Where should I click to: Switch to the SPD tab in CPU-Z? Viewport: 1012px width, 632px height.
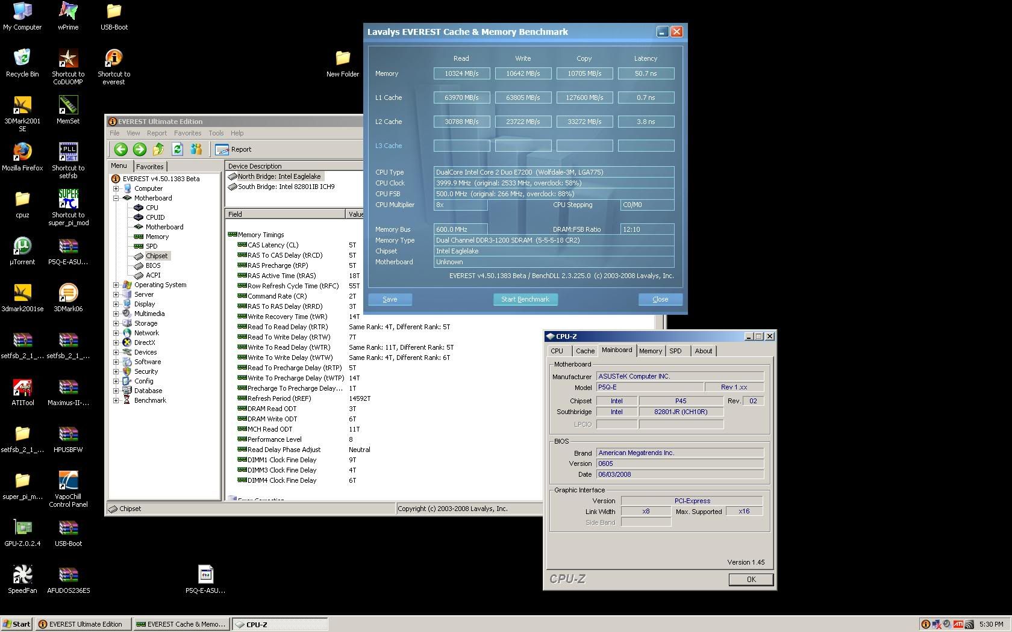(676, 351)
